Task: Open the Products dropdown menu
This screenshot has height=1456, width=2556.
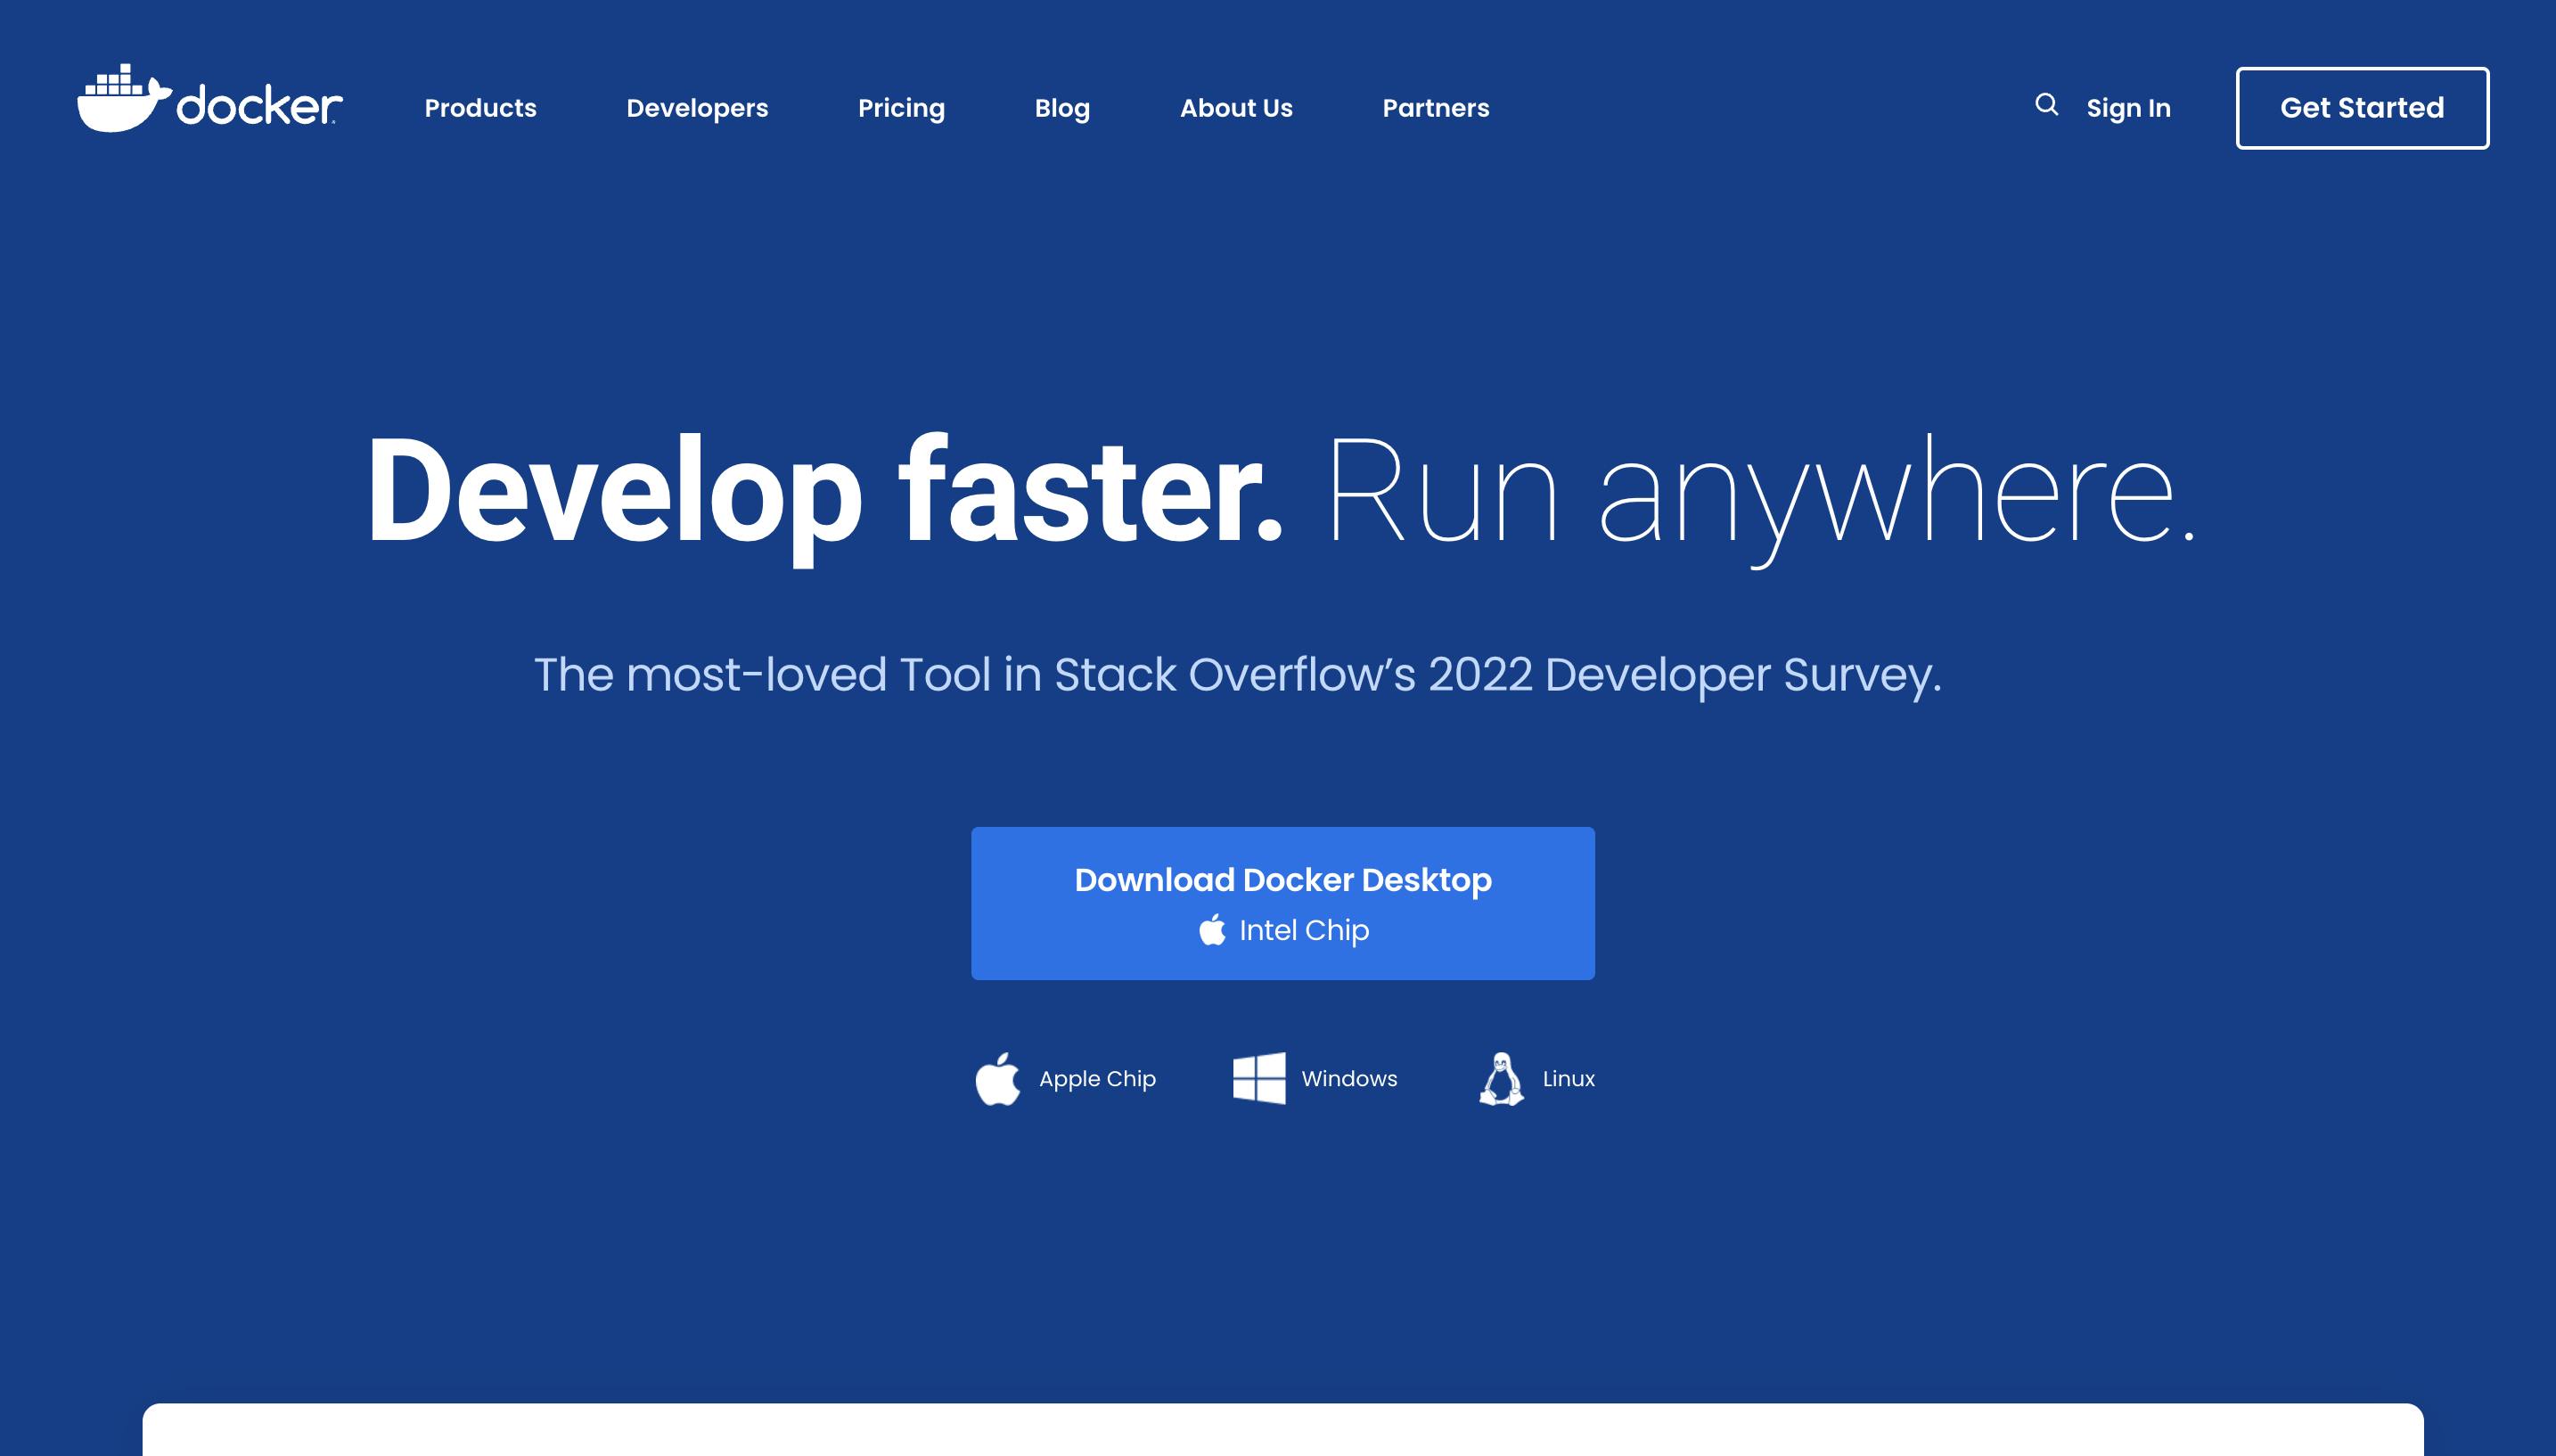Action: (479, 107)
